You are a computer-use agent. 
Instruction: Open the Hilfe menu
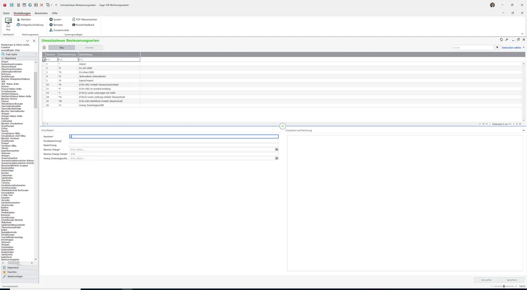[x=55, y=13]
